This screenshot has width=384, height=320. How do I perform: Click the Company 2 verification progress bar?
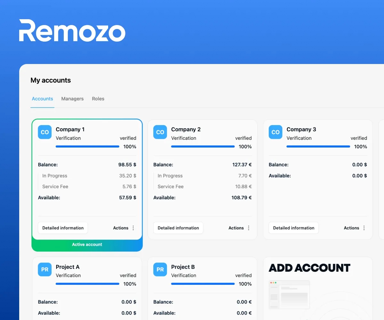[x=203, y=147]
